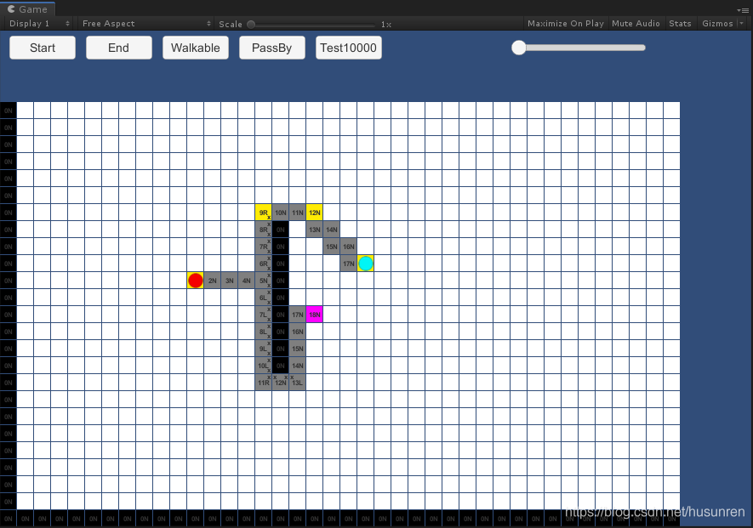Select the 13L path cell
The height and width of the screenshot is (528, 753).
tap(297, 383)
